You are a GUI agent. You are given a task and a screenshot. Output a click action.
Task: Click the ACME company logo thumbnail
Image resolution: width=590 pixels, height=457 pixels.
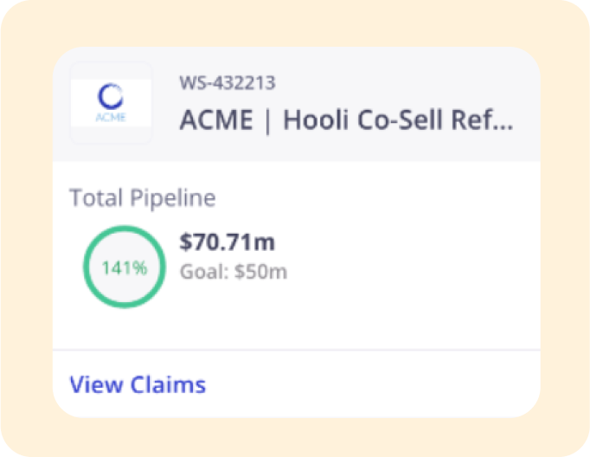point(111,103)
